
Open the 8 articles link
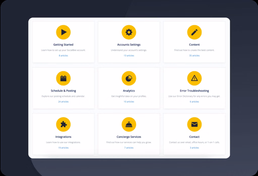click(x=63, y=56)
